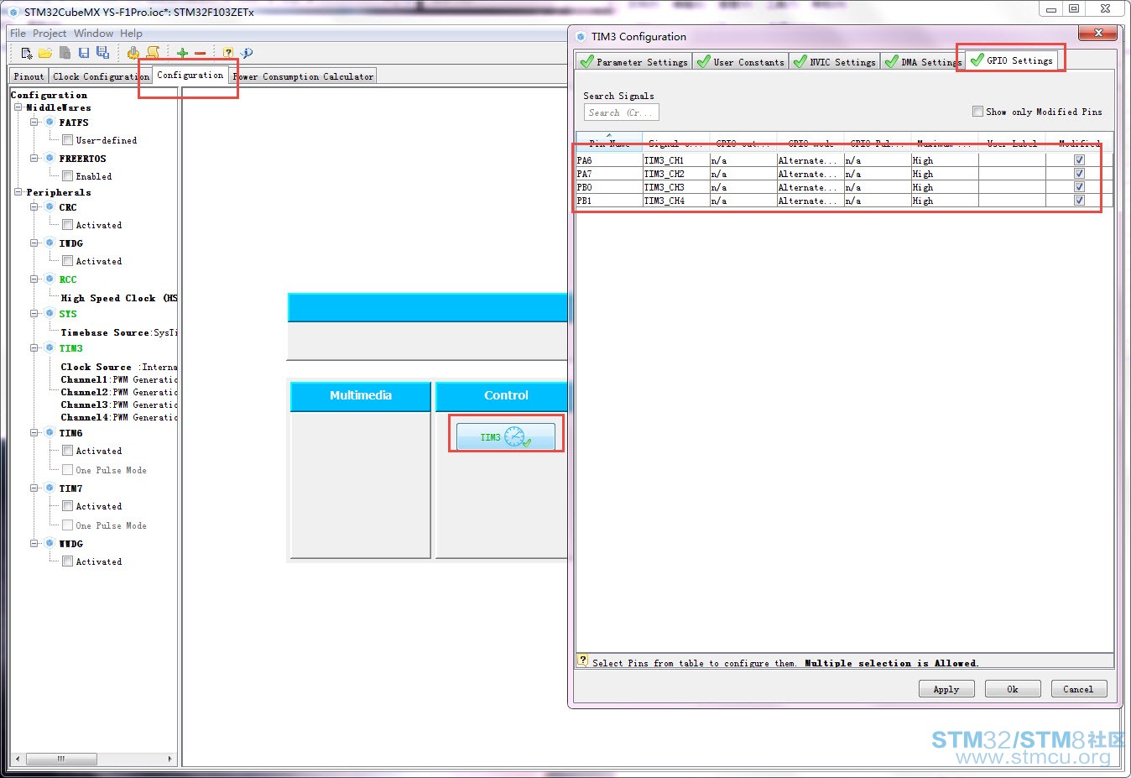Open the Project menu

[50, 34]
